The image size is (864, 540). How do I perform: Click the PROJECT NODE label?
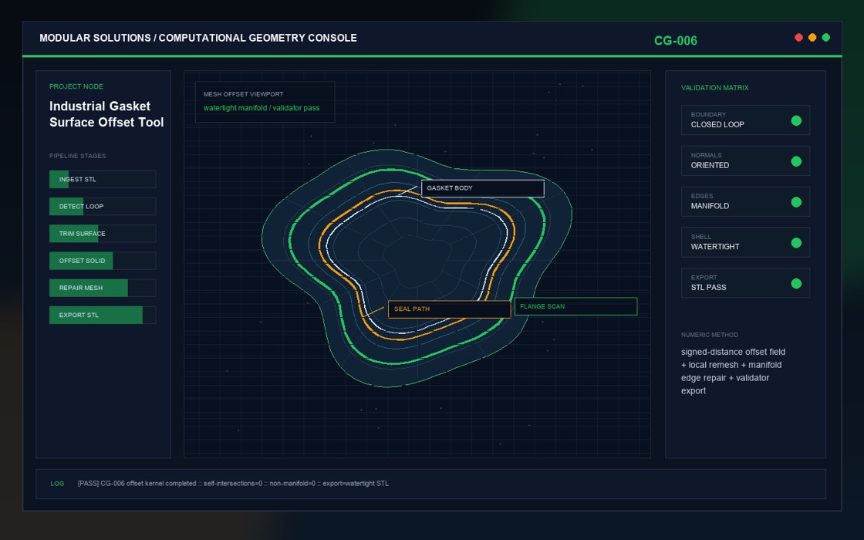(76, 86)
